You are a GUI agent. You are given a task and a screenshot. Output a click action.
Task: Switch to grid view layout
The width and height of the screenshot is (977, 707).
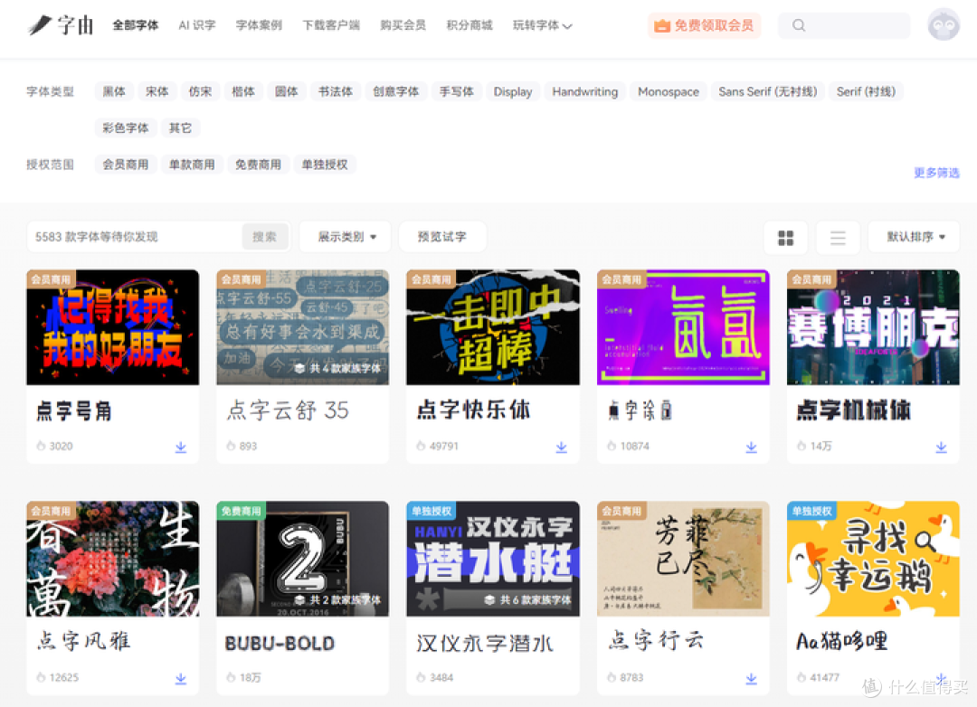click(x=786, y=238)
